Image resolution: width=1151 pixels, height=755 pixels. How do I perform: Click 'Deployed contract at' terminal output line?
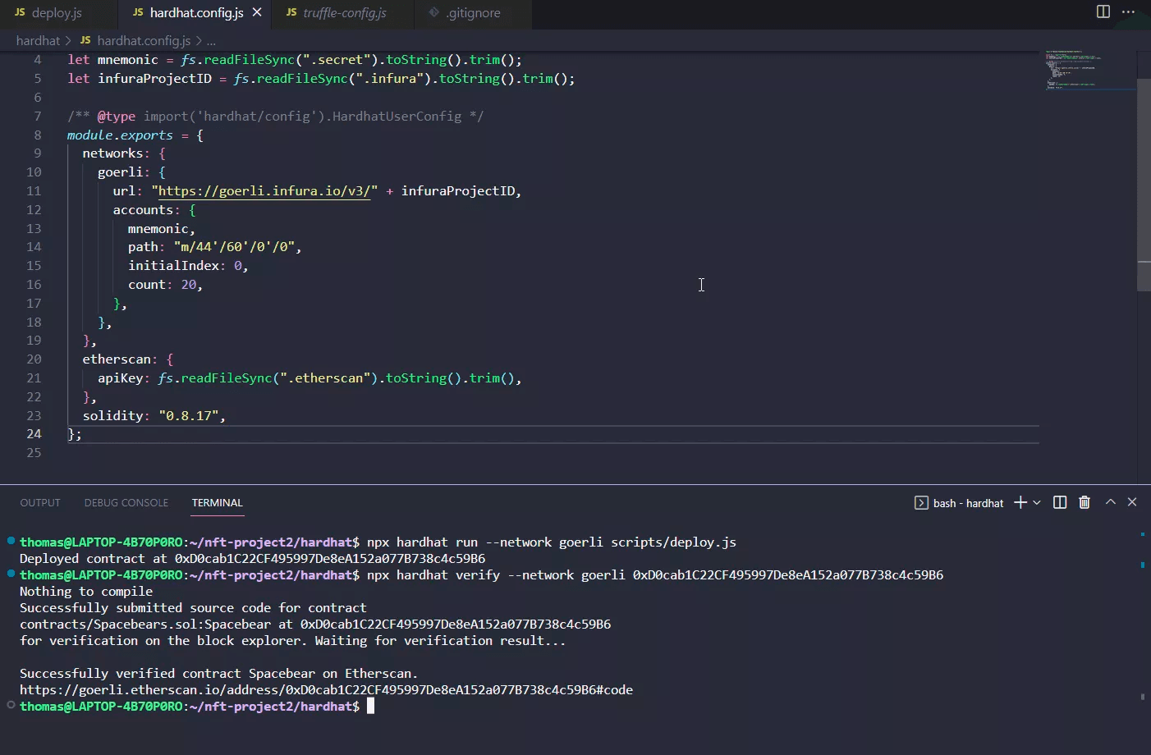(x=252, y=559)
